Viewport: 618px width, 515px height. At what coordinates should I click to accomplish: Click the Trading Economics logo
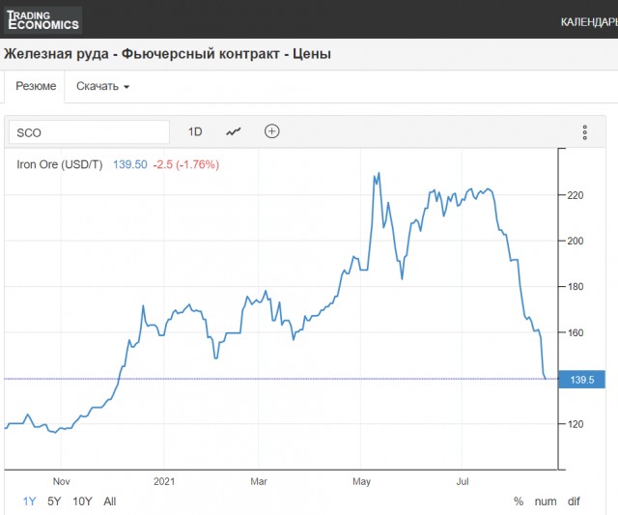tap(42, 20)
